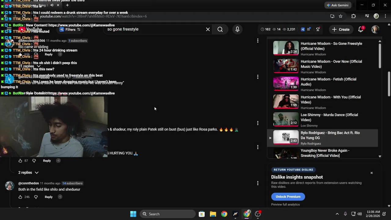
Task: Click the playlist panel scrollbar thumb
Action: (380, 56)
